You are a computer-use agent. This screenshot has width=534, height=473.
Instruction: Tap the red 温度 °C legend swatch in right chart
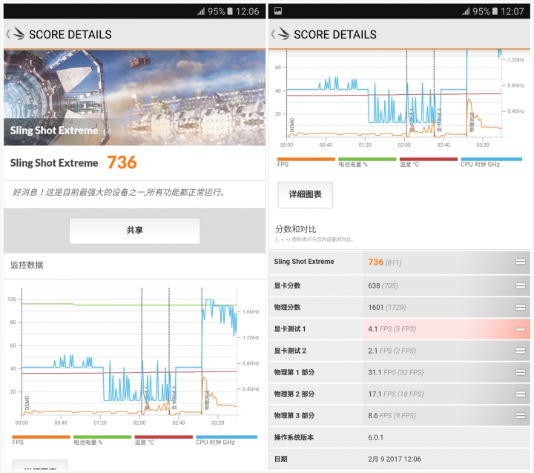pyautogui.click(x=429, y=159)
